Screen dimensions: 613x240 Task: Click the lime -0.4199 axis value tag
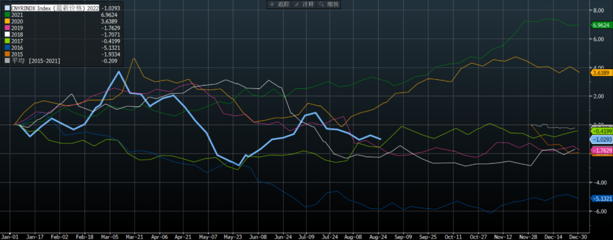pos(600,130)
